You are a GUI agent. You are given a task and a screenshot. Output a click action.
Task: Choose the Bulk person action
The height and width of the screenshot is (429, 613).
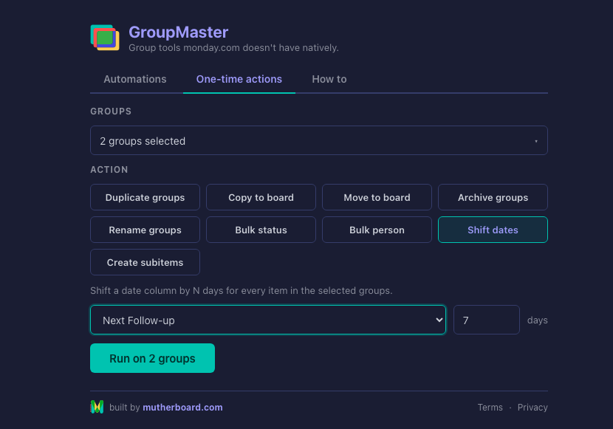[377, 230]
